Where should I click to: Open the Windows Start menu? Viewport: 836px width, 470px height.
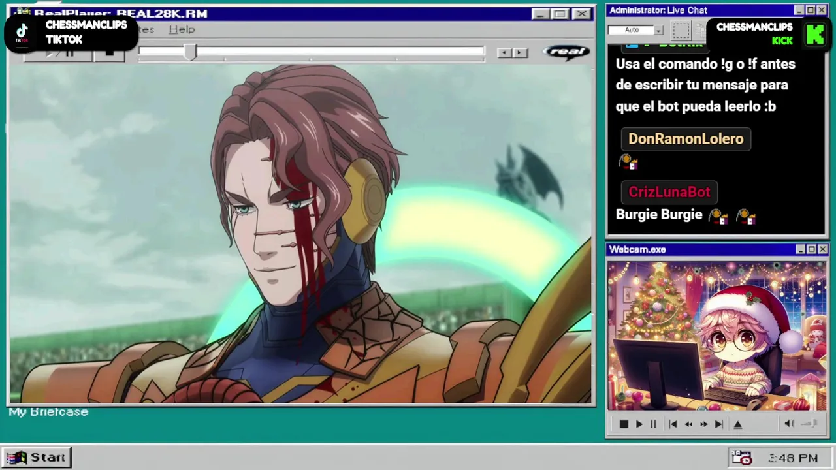point(37,458)
